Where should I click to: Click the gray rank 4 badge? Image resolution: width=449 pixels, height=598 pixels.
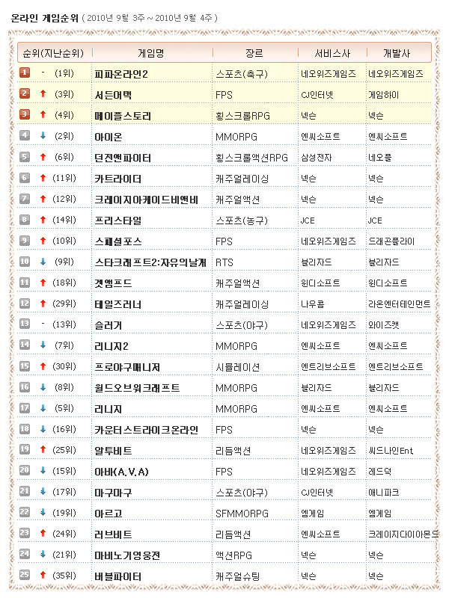click(x=25, y=135)
